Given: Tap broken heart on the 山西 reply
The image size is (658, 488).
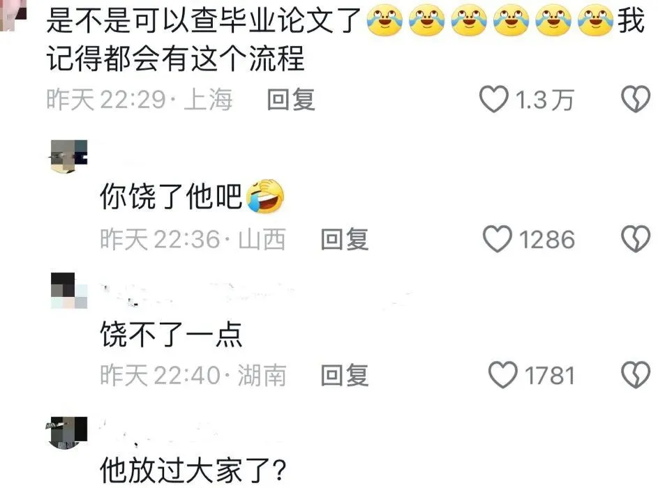Looking at the screenshot, I should [x=636, y=239].
